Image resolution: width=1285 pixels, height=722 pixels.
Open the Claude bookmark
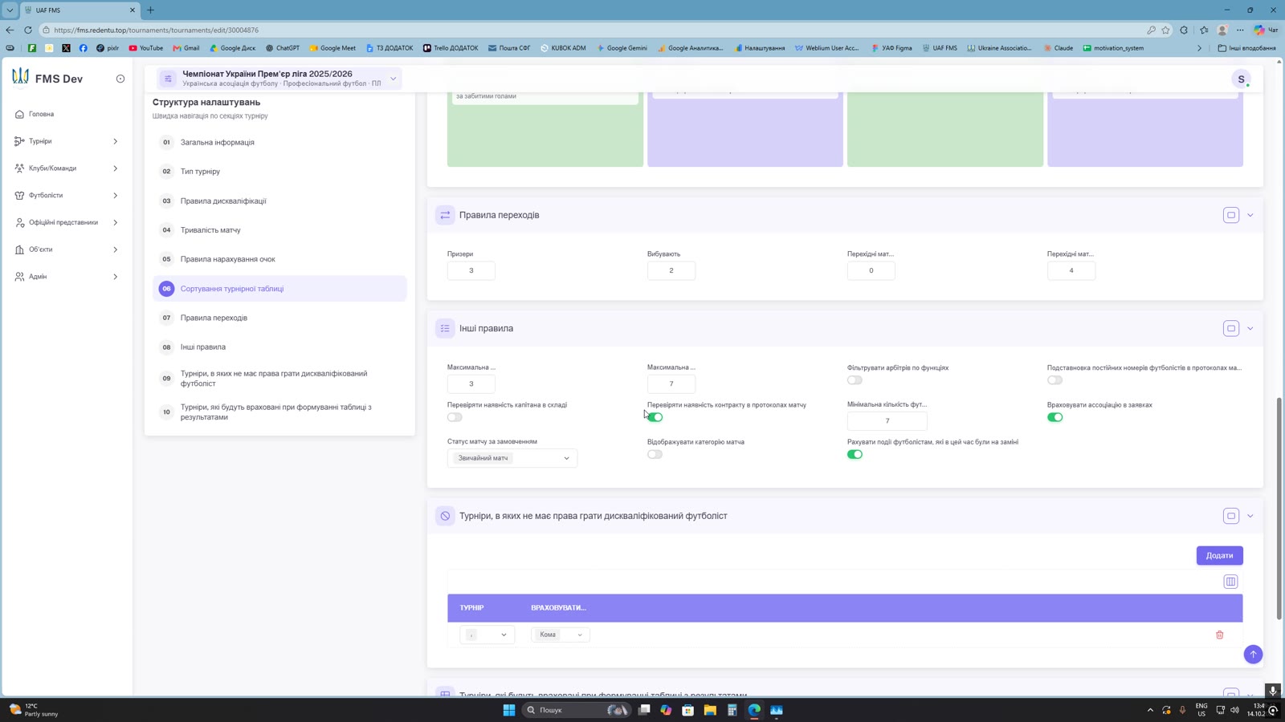[1058, 48]
